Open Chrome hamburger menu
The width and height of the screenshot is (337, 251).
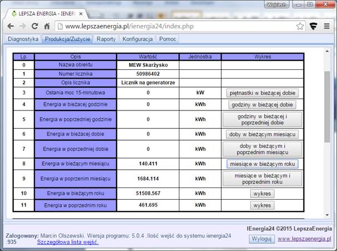point(326,26)
